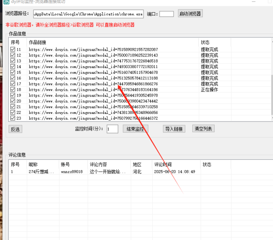Uncheck the checkbox for row 19

point(13,95)
